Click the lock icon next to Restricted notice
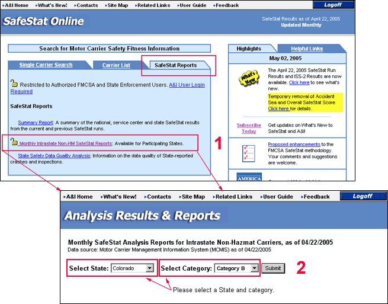This screenshot has height=304, width=388. click(14, 83)
